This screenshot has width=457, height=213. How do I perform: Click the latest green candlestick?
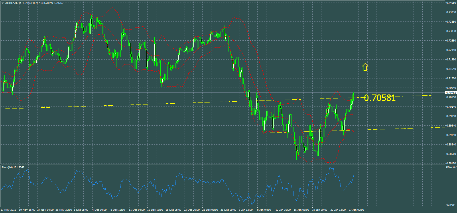pos(354,97)
